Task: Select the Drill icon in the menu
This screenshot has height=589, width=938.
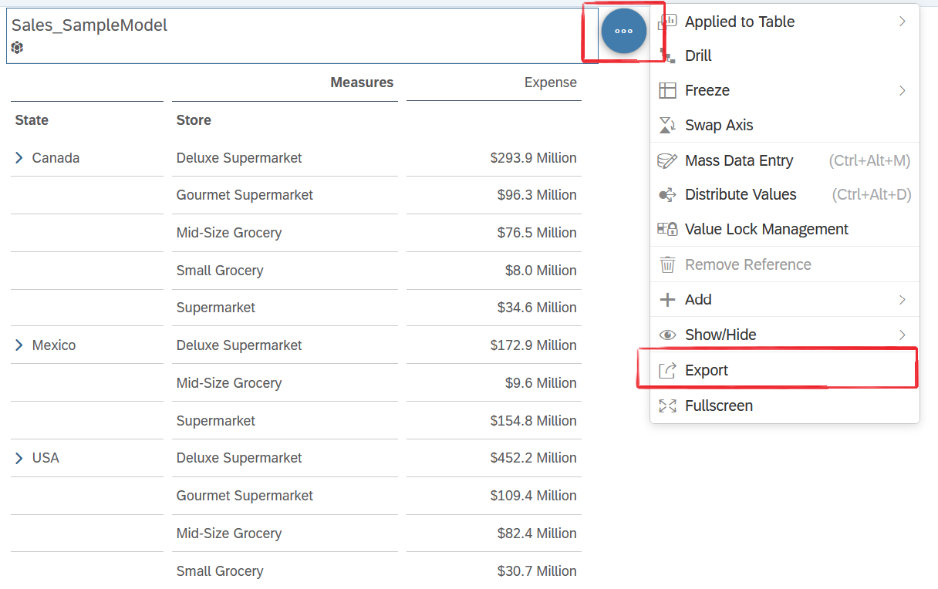Action: 668,56
